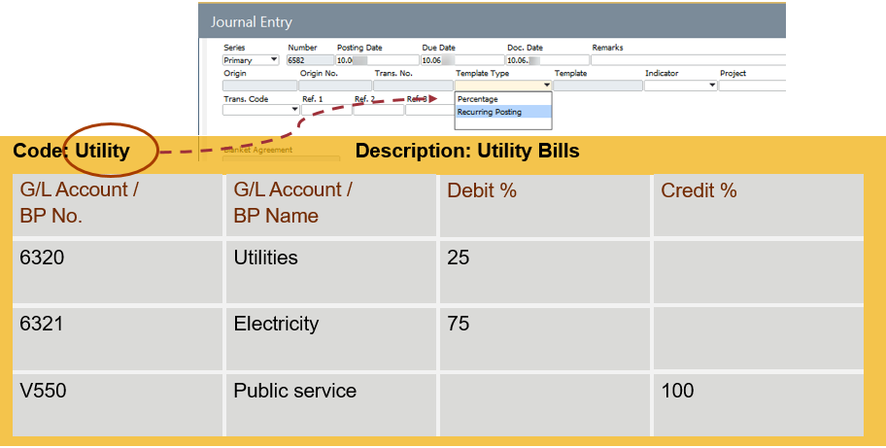
Task: Click the Template field
Action: [597, 86]
